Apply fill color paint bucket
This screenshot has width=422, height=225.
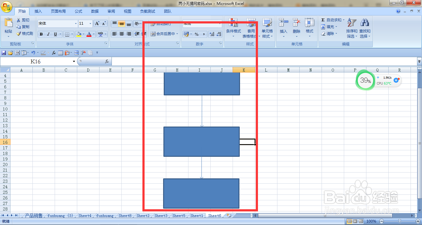click(x=79, y=34)
